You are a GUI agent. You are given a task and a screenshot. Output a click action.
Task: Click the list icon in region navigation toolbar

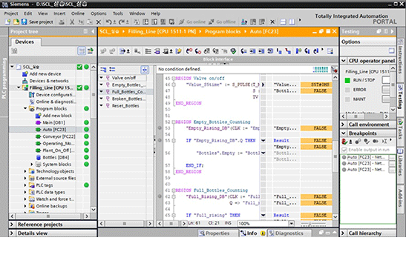[112, 69]
